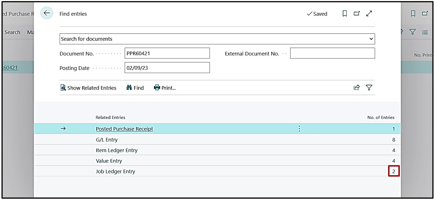Click the background page filter funnel icon

pyautogui.click(x=412, y=33)
